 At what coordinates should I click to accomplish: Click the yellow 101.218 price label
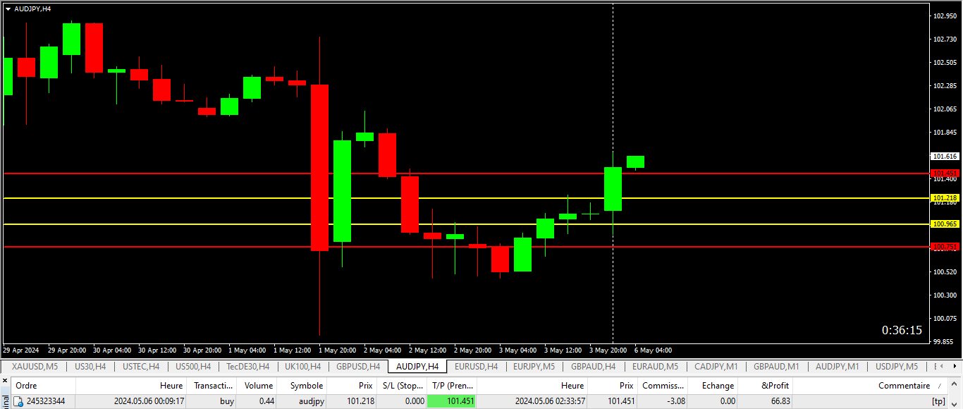[x=945, y=198]
